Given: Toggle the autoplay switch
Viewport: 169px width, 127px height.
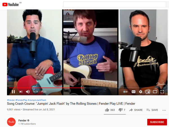Looking at the screenshot, I should (x=125, y=92).
